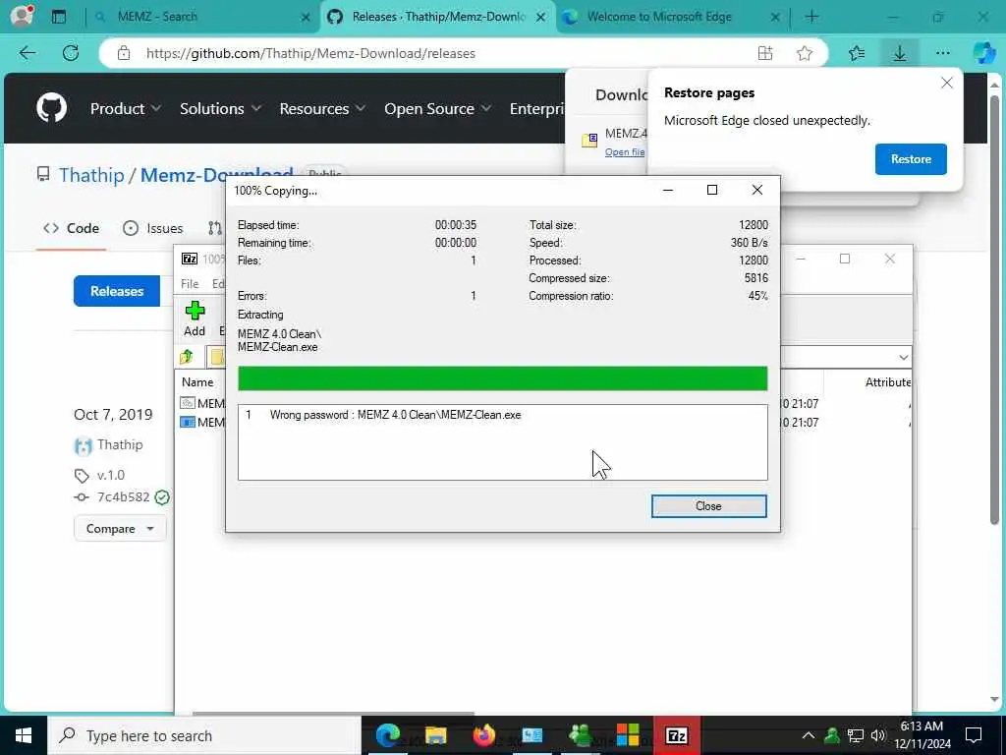Open the Code tab on GitHub repo
The image size is (1006, 755).
(71, 228)
